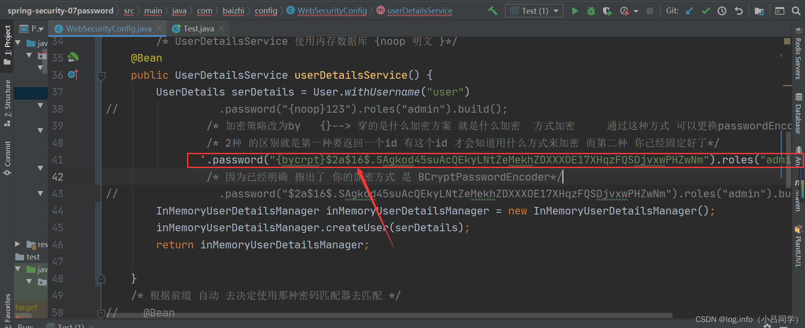805x328 pixels.
Task: Click the yellow inspection indicator at top right
Action: pyautogui.click(x=787, y=41)
